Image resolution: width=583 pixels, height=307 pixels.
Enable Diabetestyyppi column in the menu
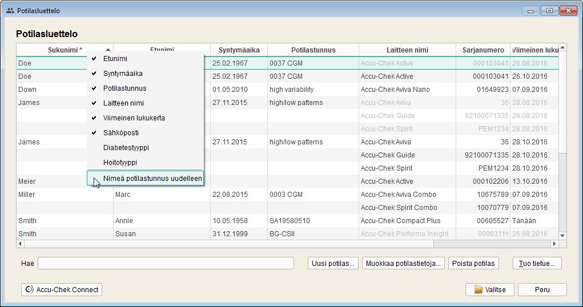(146, 148)
